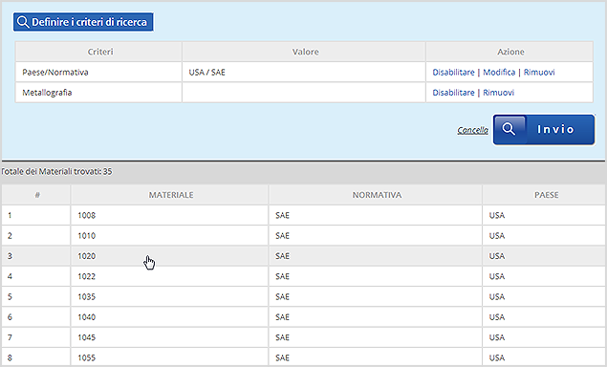Disable the Paese/Normativa criterion
Image resolution: width=607 pixels, height=367 pixels.
tap(453, 73)
